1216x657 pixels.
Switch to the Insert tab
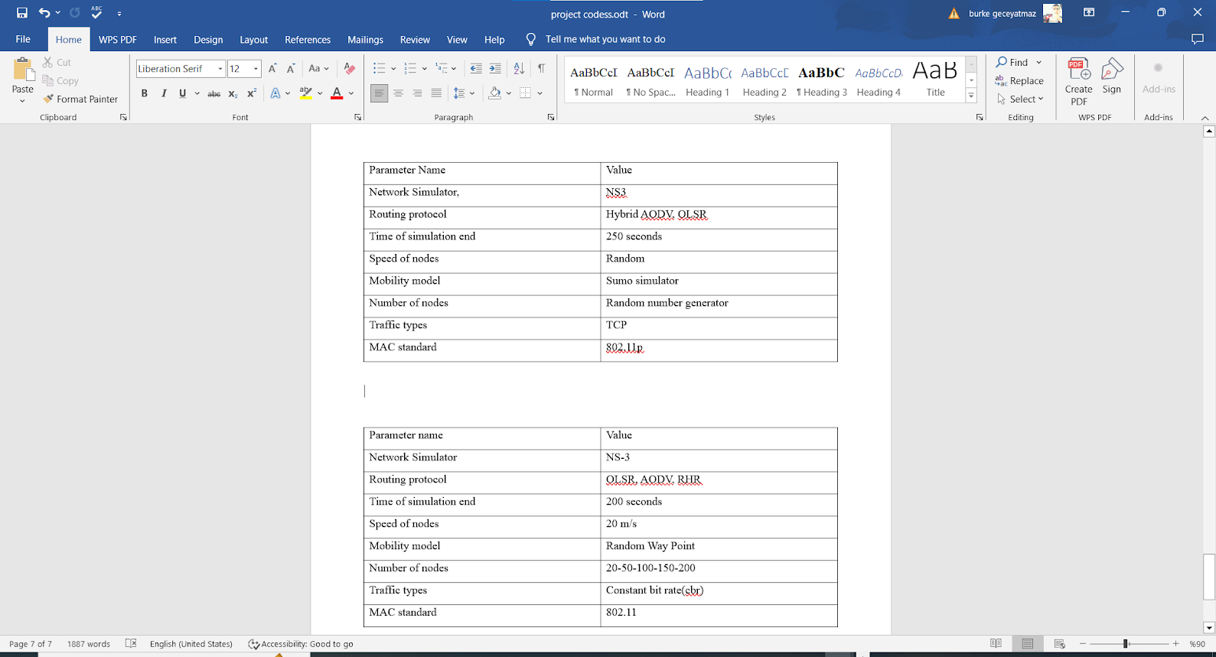[x=165, y=39]
